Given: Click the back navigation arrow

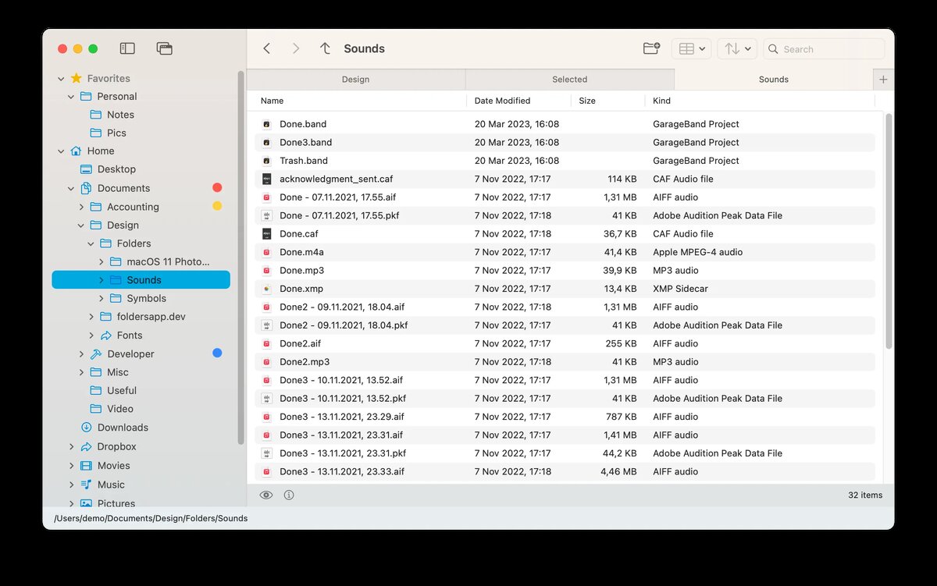Looking at the screenshot, I should (x=266, y=48).
